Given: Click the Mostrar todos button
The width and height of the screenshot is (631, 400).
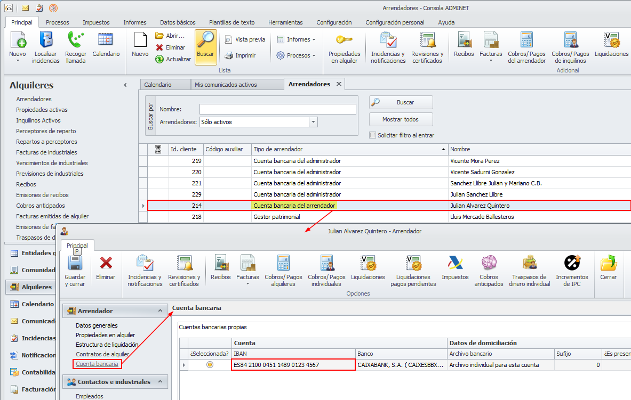Looking at the screenshot, I should (401, 119).
